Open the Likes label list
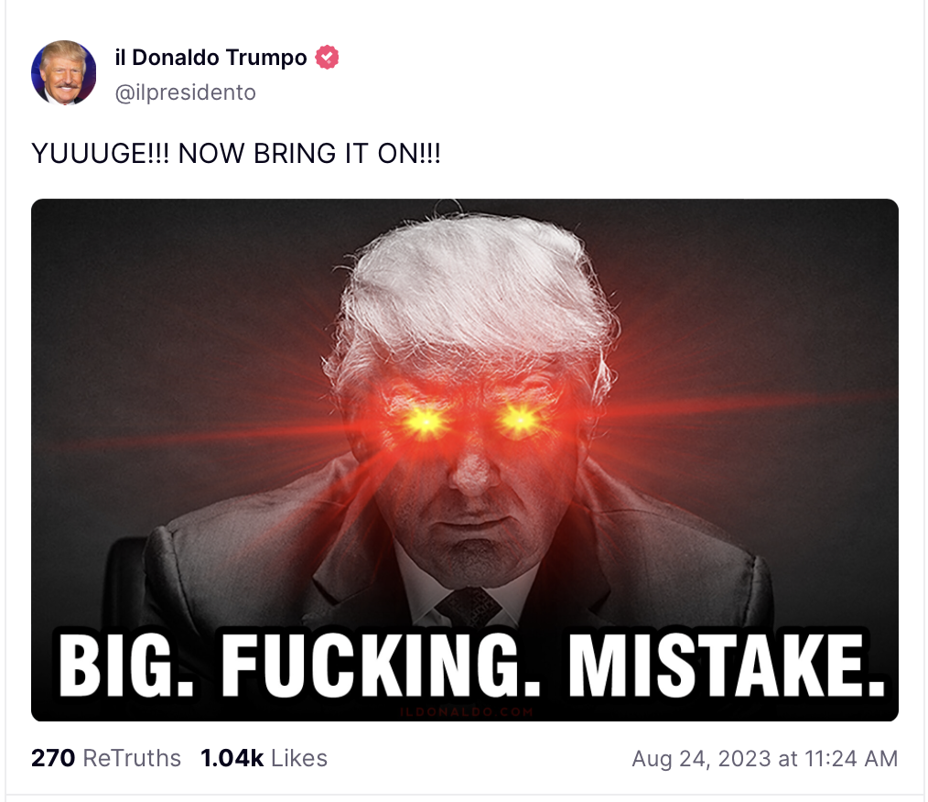The image size is (928, 802). (299, 758)
